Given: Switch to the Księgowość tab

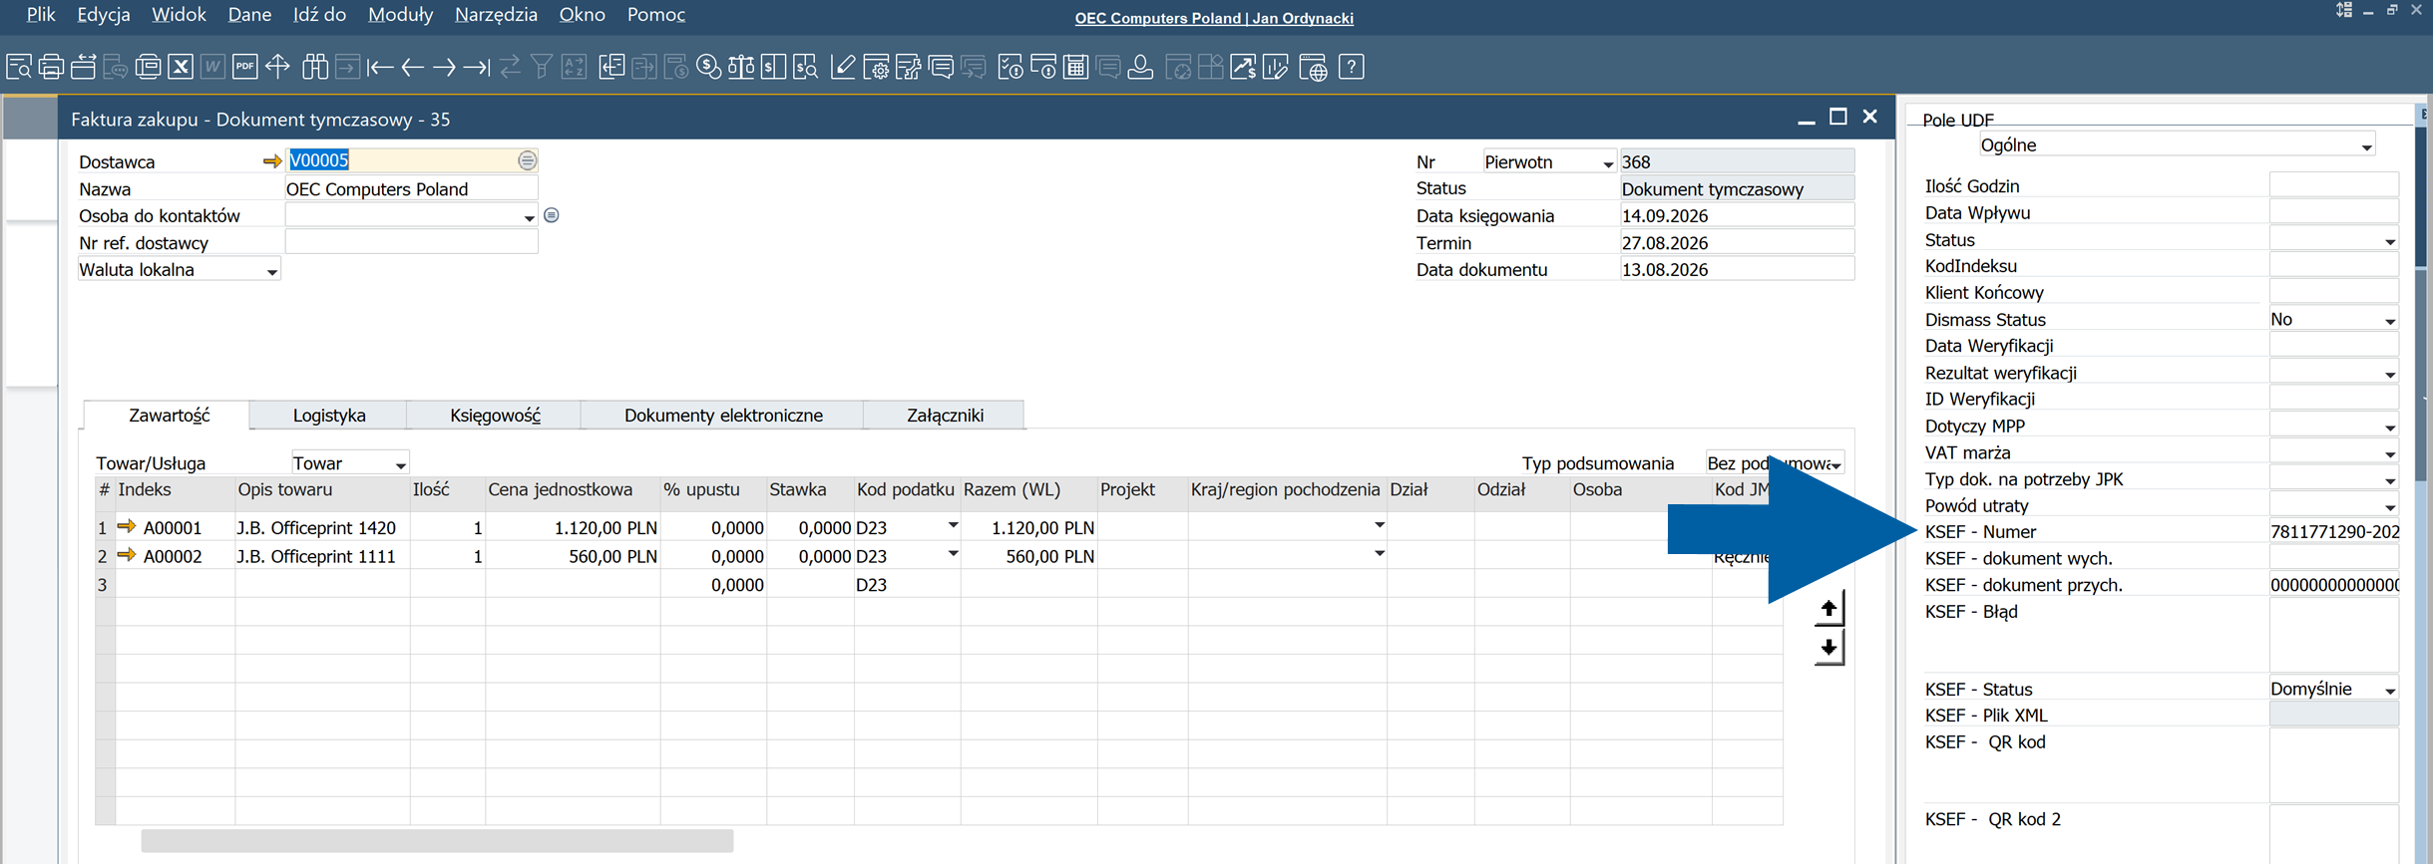Looking at the screenshot, I should click(x=495, y=416).
